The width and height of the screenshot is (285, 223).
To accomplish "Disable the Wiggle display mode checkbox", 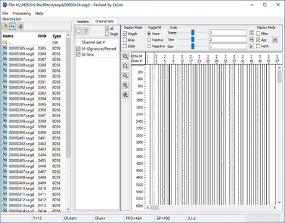I will (125, 33).
